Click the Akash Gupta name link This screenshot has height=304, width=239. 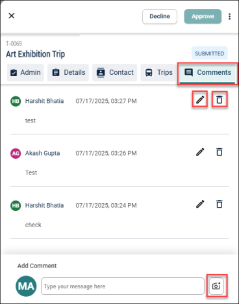[42, 153]
